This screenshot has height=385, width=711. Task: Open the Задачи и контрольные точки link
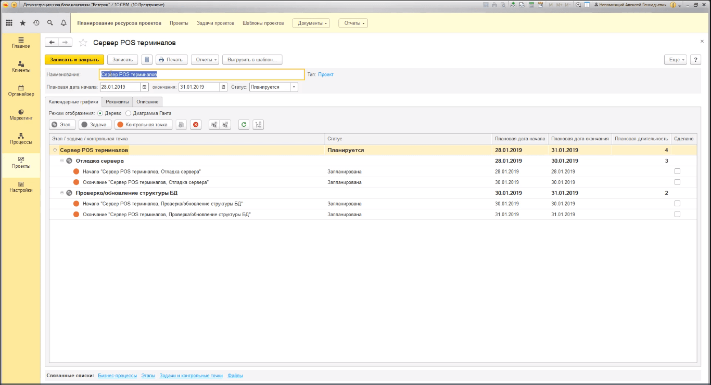tap(191, 375)
